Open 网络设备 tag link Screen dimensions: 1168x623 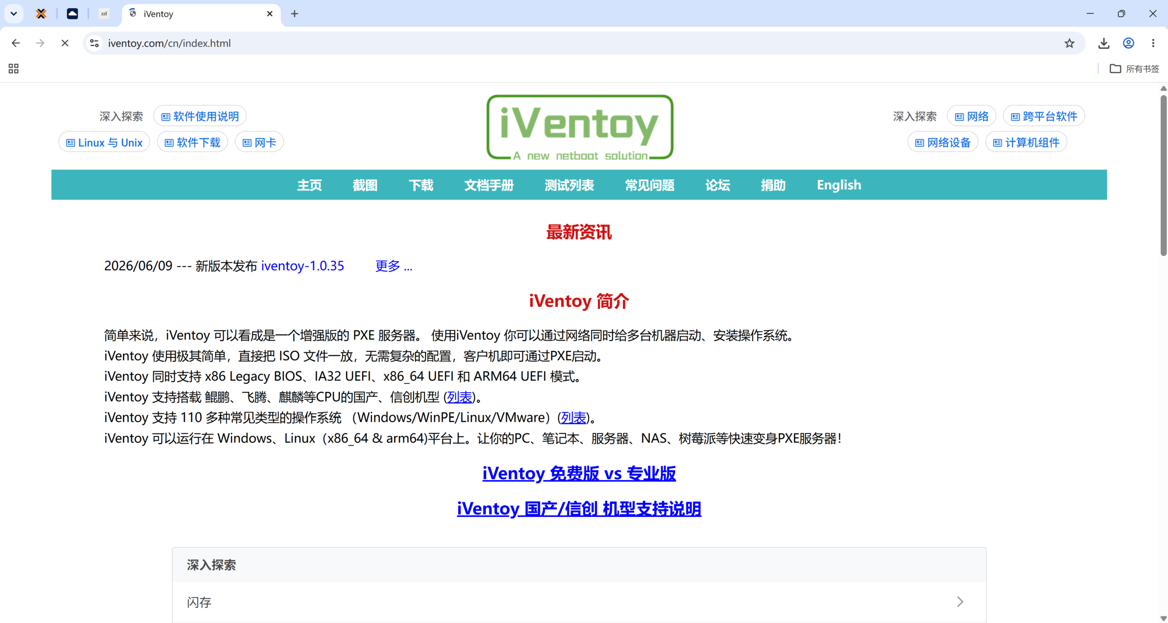coord(943,142)
